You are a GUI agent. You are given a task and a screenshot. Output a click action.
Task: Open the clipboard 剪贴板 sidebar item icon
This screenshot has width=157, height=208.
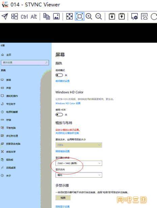click(2, 160)
